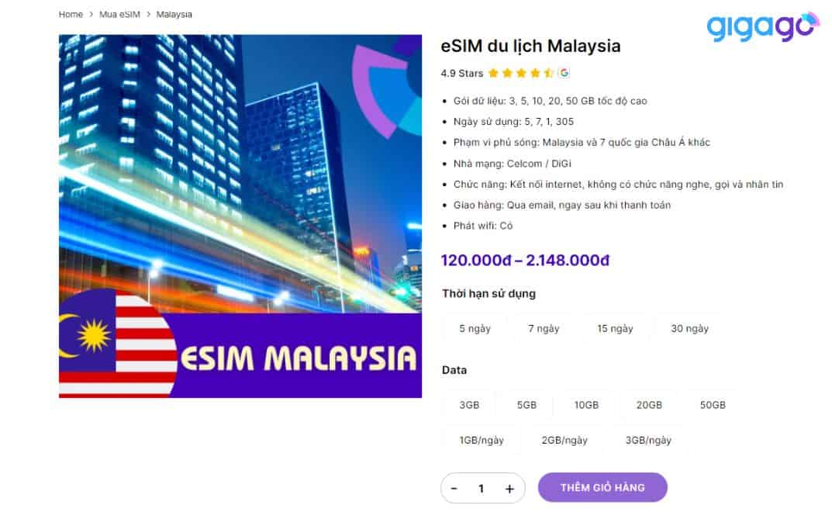Choose the 50GB data plan
The image size is (832, 515).
pos(712,405)
